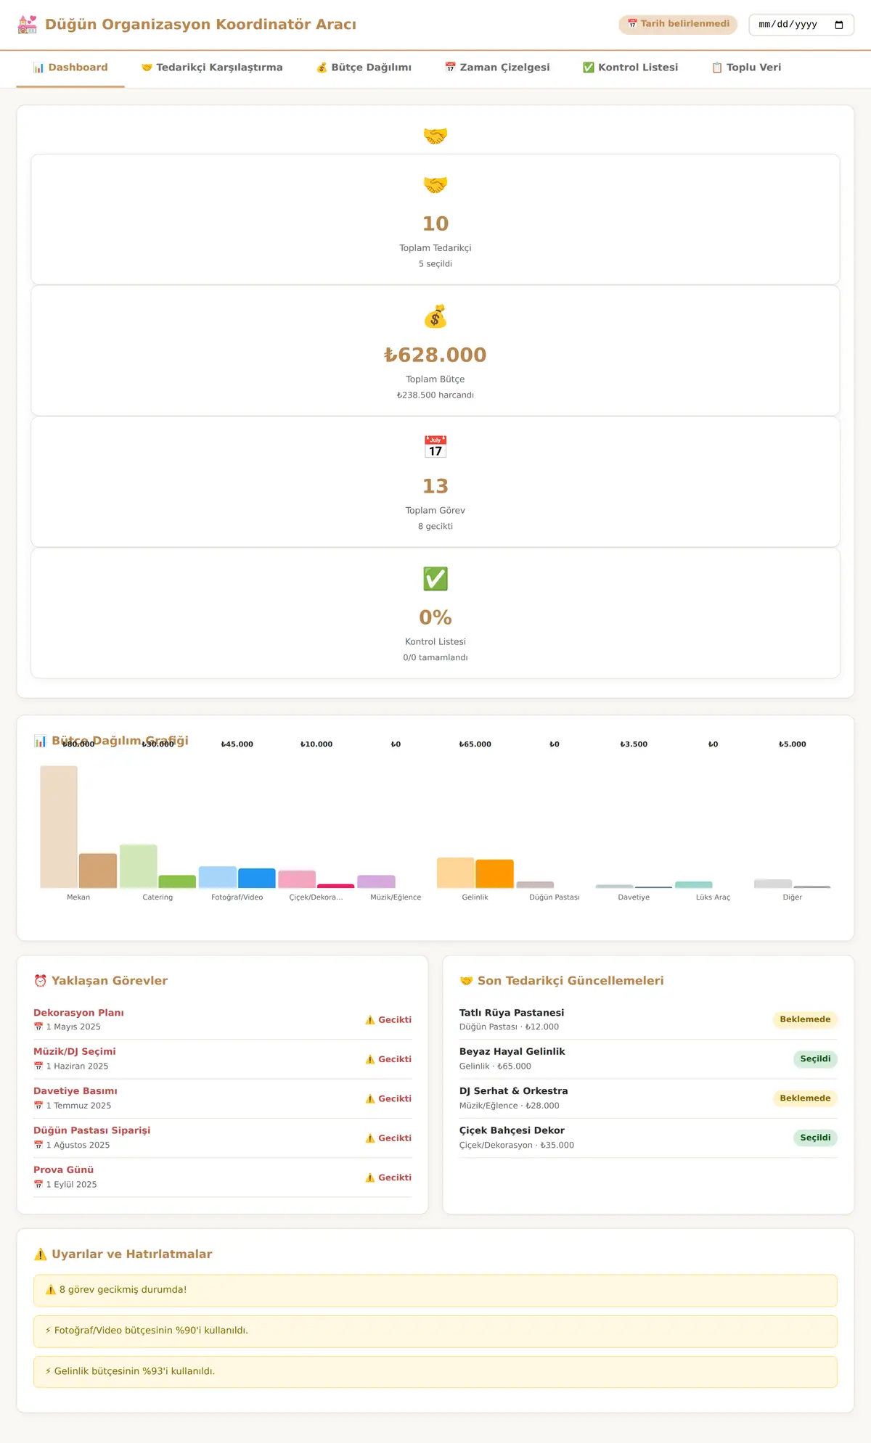Click the bar chart icon beside Bütçe Dağılım Grafiği
Image resolution: width=871 pixels, height=1443 pixels.
pyautogui.click(x=40, y=741)
